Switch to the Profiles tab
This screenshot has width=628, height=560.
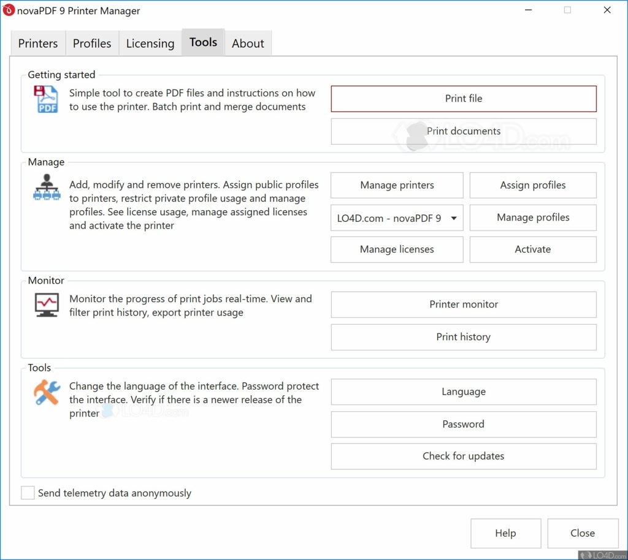pos(92,44)
